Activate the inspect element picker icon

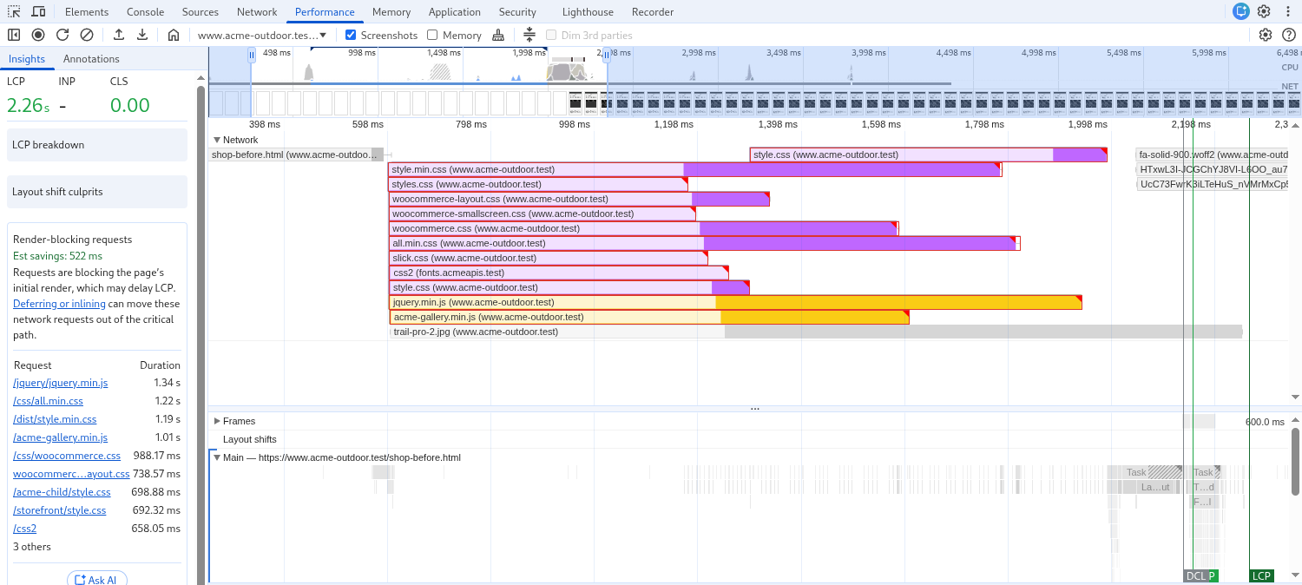[14, 11]
